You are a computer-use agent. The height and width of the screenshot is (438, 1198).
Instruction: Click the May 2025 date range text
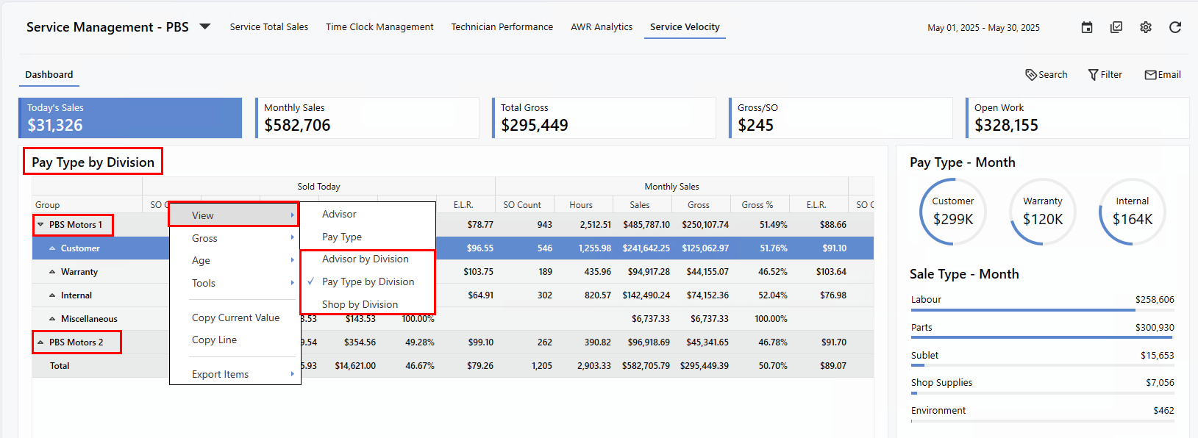click(983, 28)
